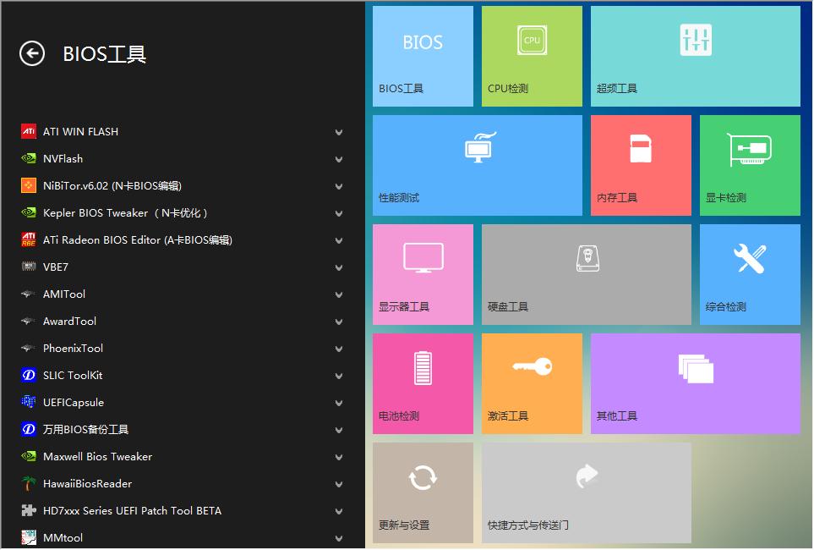Screen dimensions: 814x550
Task: Select the 'AMITool' label
Action: 64,294
